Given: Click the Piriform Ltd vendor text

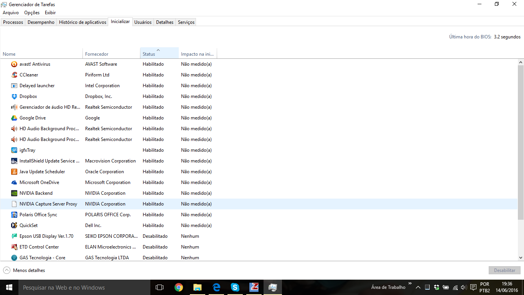Looking at the screenshot, I should click(x=97, y=75).
